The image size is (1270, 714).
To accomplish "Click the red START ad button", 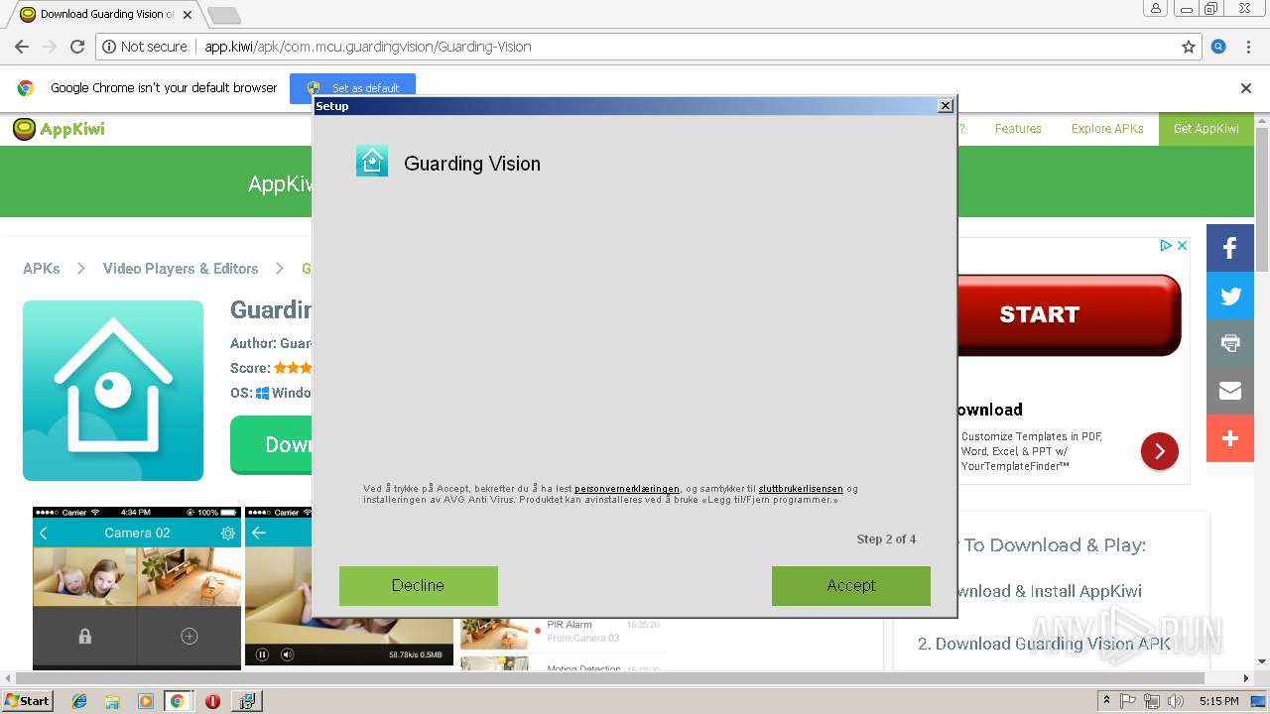I will coord(1069,314).
